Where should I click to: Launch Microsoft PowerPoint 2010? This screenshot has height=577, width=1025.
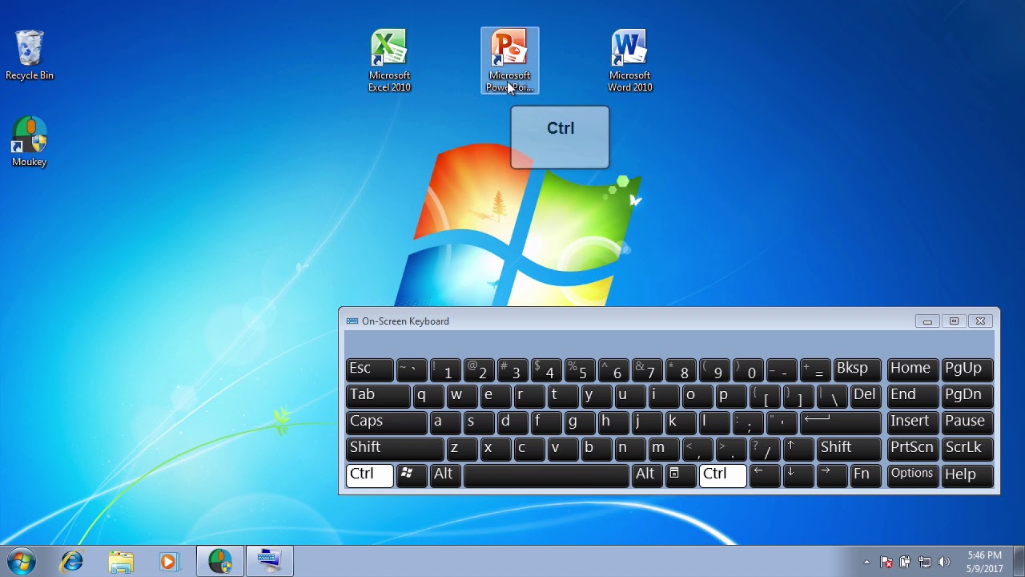tap(509, 48)
